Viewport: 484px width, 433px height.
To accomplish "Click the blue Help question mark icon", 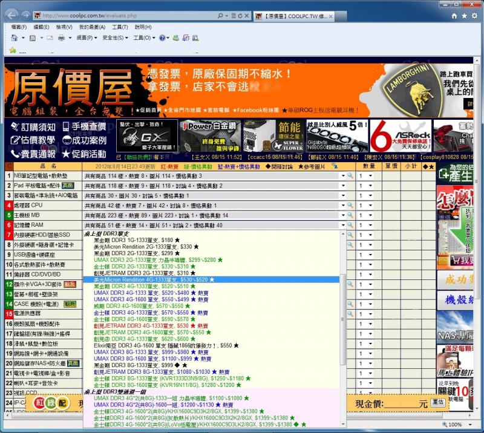I will click(162, 38).
